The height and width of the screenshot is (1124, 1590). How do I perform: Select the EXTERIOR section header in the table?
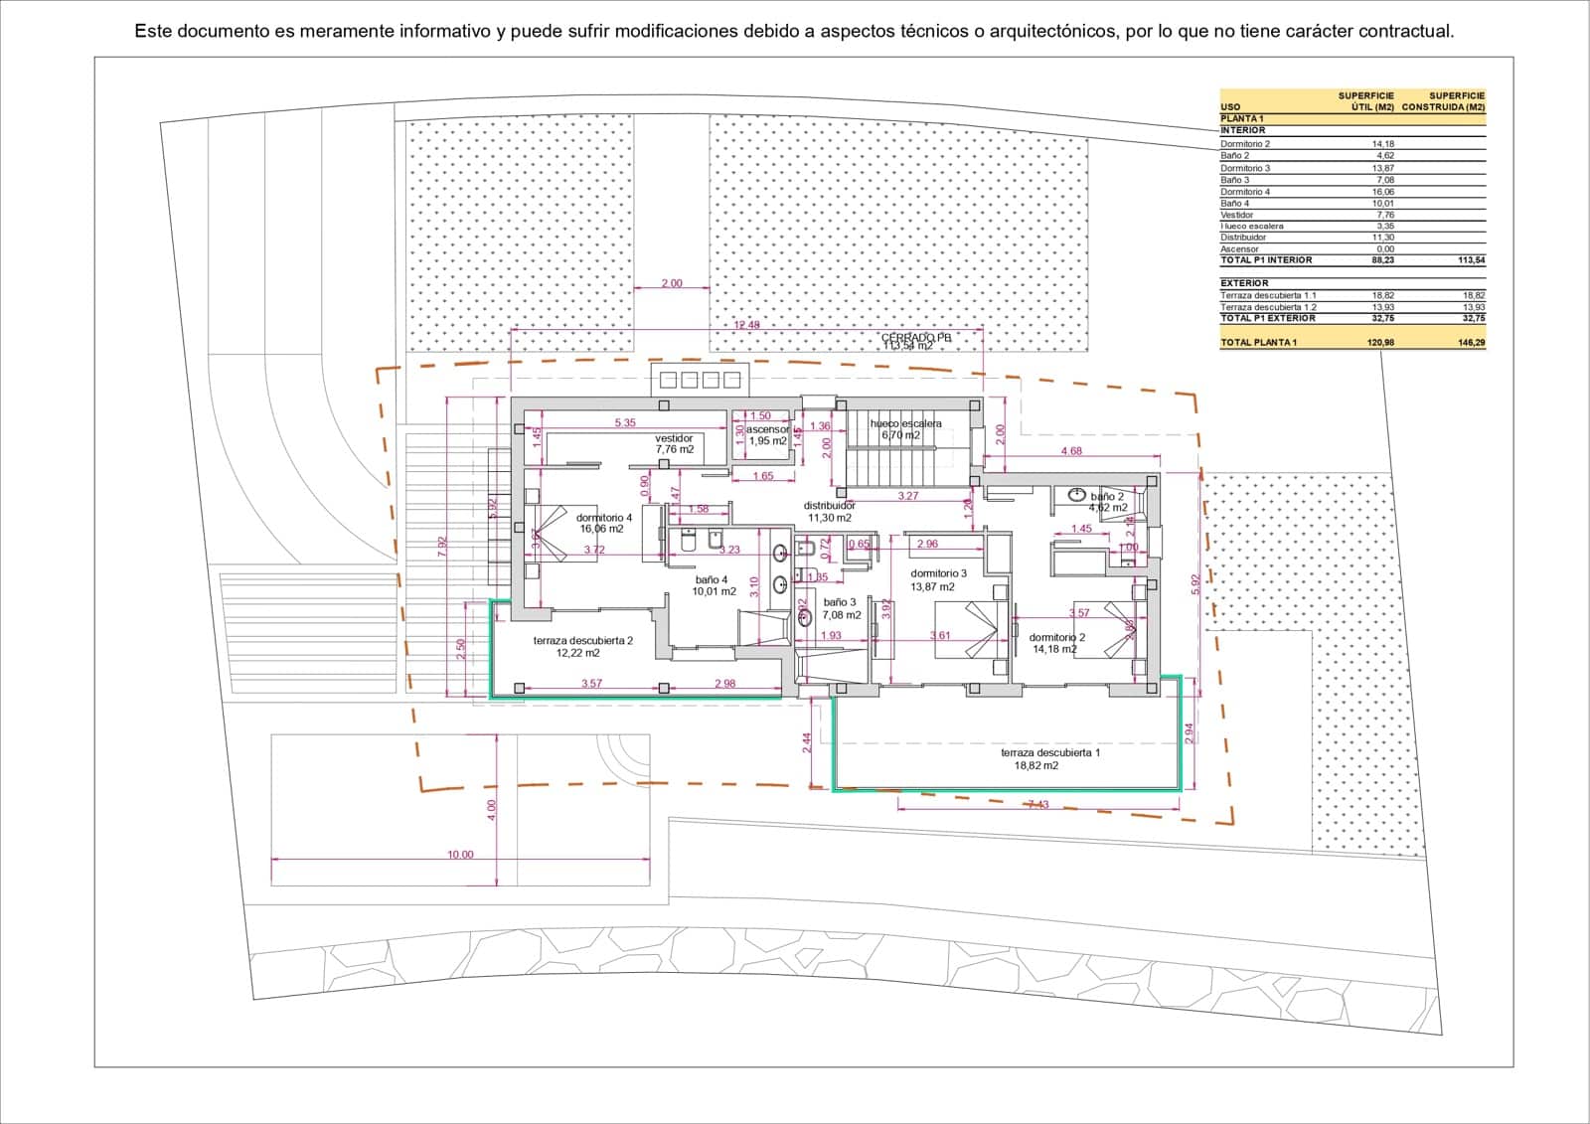[1242, 285]
